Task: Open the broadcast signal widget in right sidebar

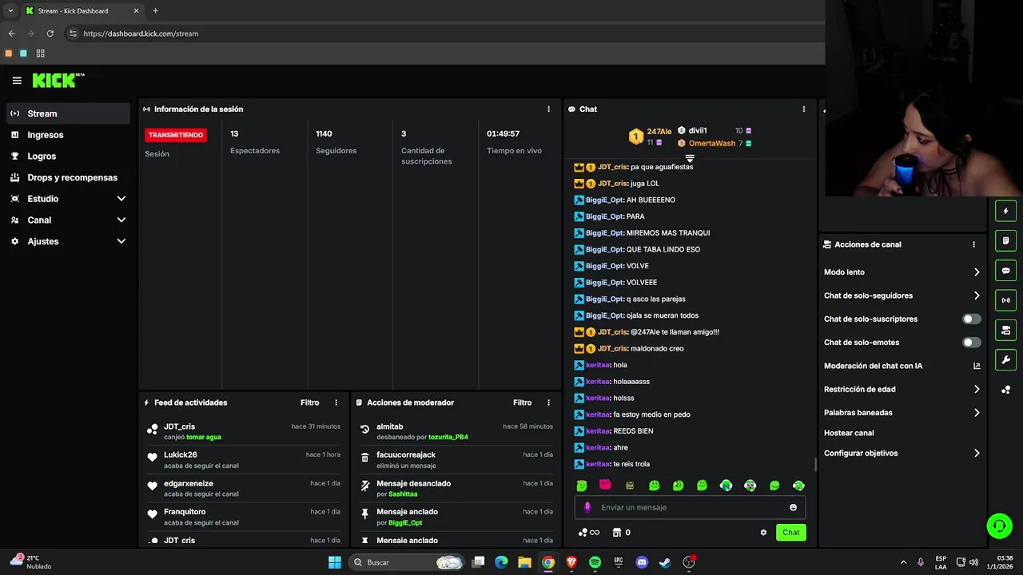Action: point(1005,300)
